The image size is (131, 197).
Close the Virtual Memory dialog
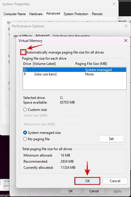click(x=125, y=40)
